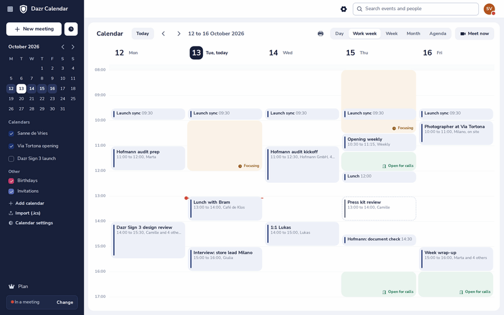Open Hofmann: document check event
This screenshot has width=504, height=315.
379,240
